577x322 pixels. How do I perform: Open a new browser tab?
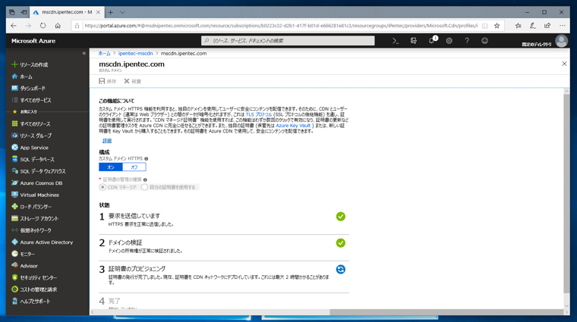[x=110, y=12]
